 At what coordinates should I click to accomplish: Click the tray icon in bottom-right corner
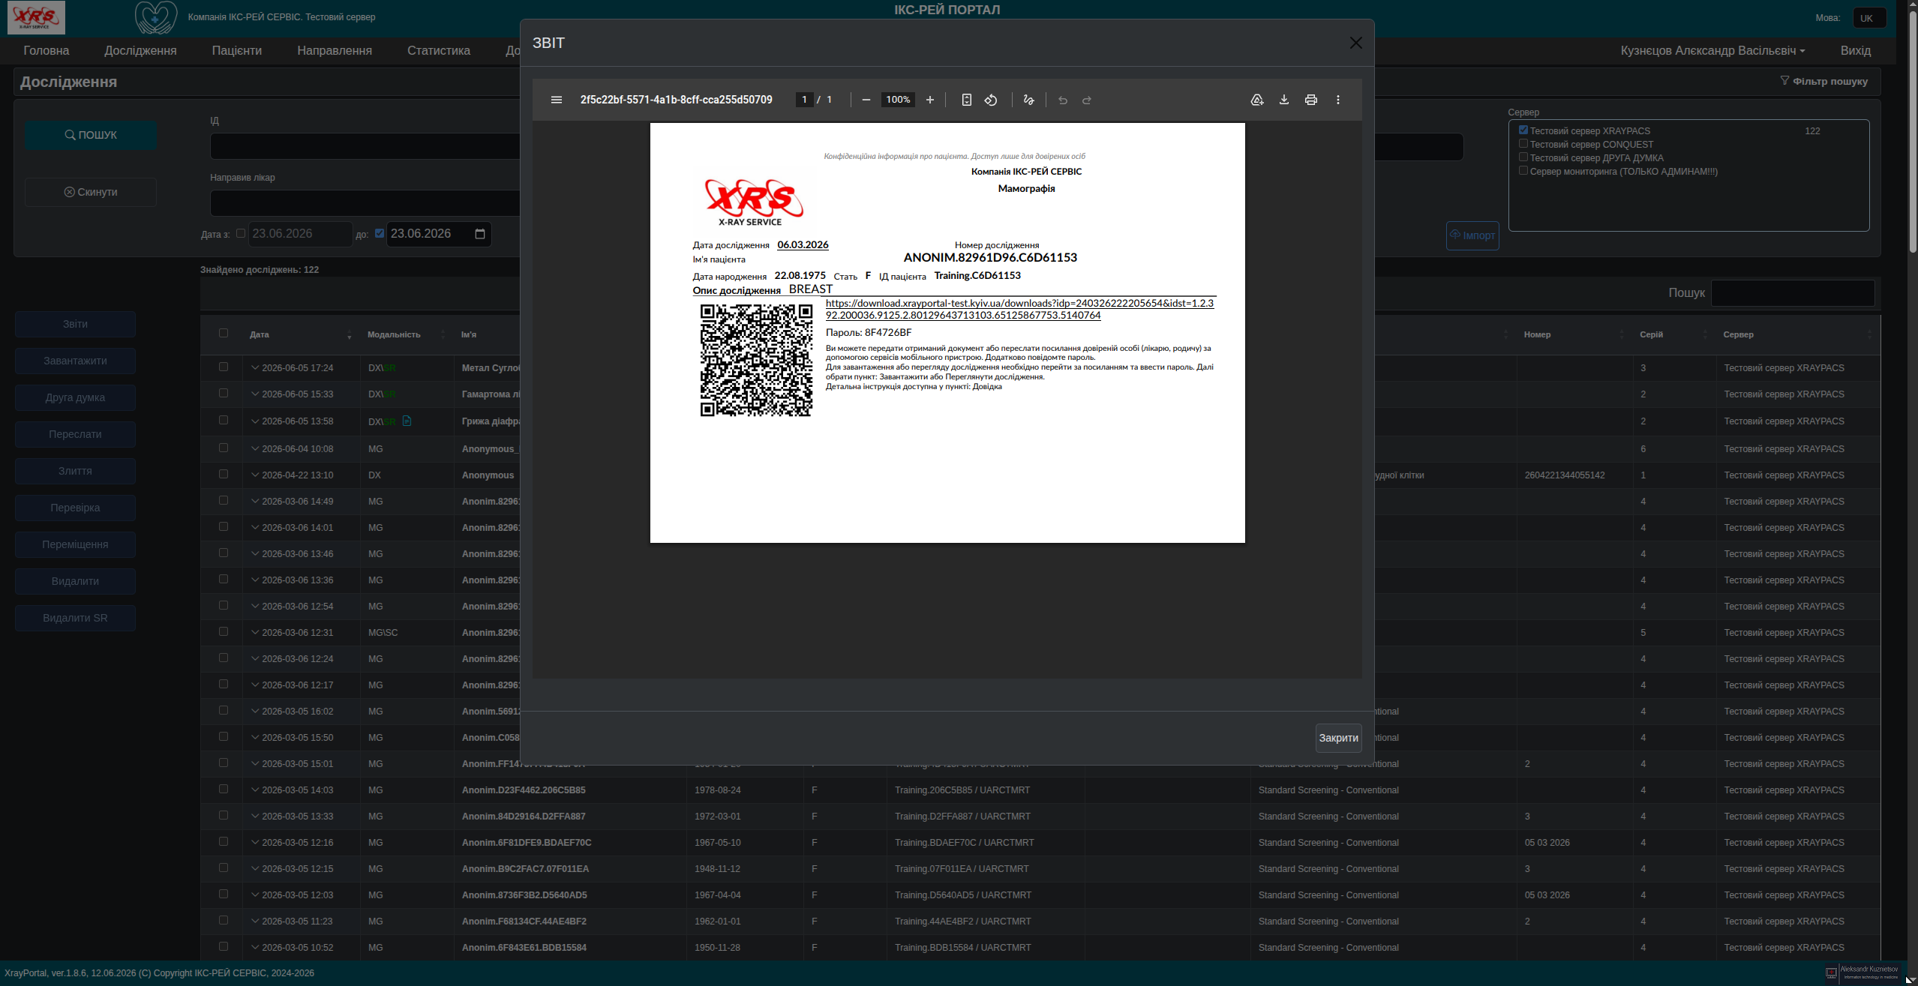pos(1831,973)
